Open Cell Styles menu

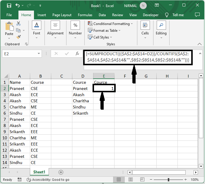100,37
